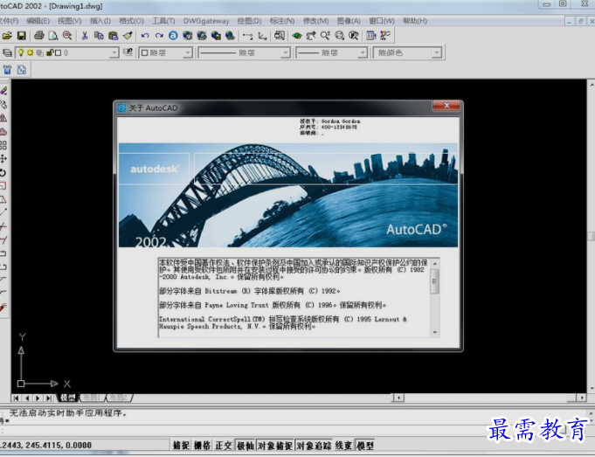Open the DWGgateway menu
The height and width of the screenshot is (457, 595).
206,21
